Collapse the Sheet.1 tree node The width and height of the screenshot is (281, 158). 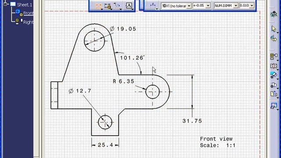pyautogui.click(x=6, y=4)
